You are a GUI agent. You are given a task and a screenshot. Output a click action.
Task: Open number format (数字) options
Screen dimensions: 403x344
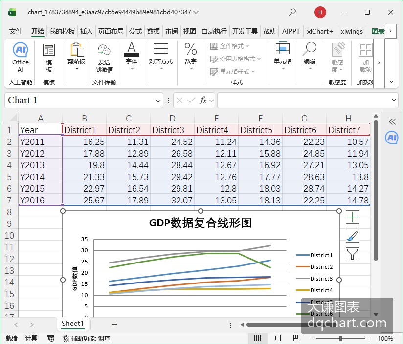coord(191,57)
